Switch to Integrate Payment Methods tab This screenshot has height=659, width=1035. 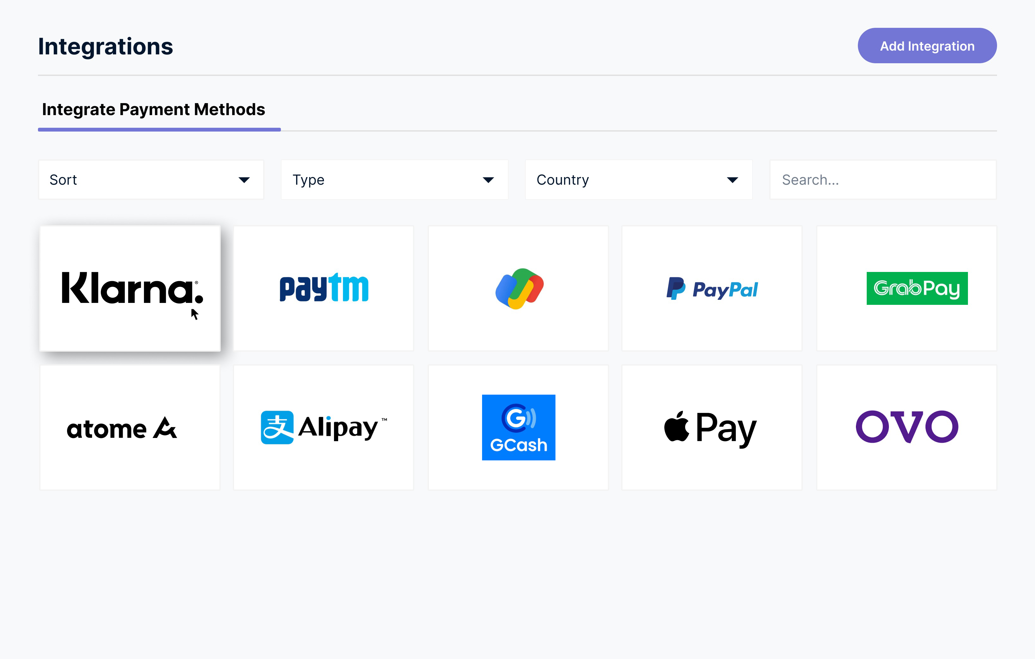(153, 109)
